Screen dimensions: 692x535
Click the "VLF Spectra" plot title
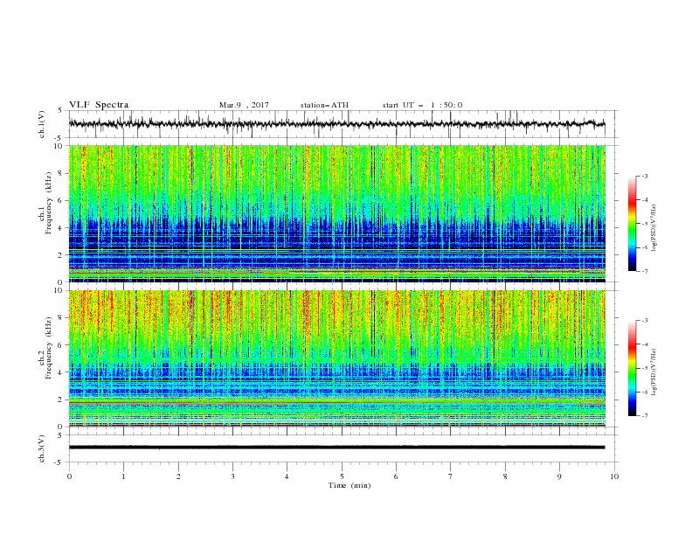[x=99, y=105]
